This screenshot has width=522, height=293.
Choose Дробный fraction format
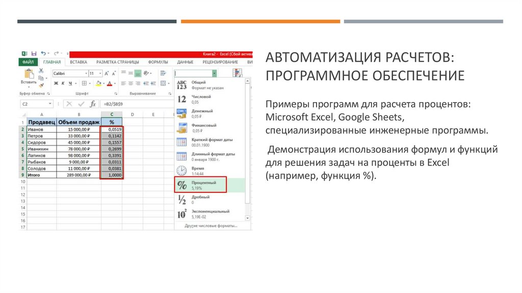[210, 200]
